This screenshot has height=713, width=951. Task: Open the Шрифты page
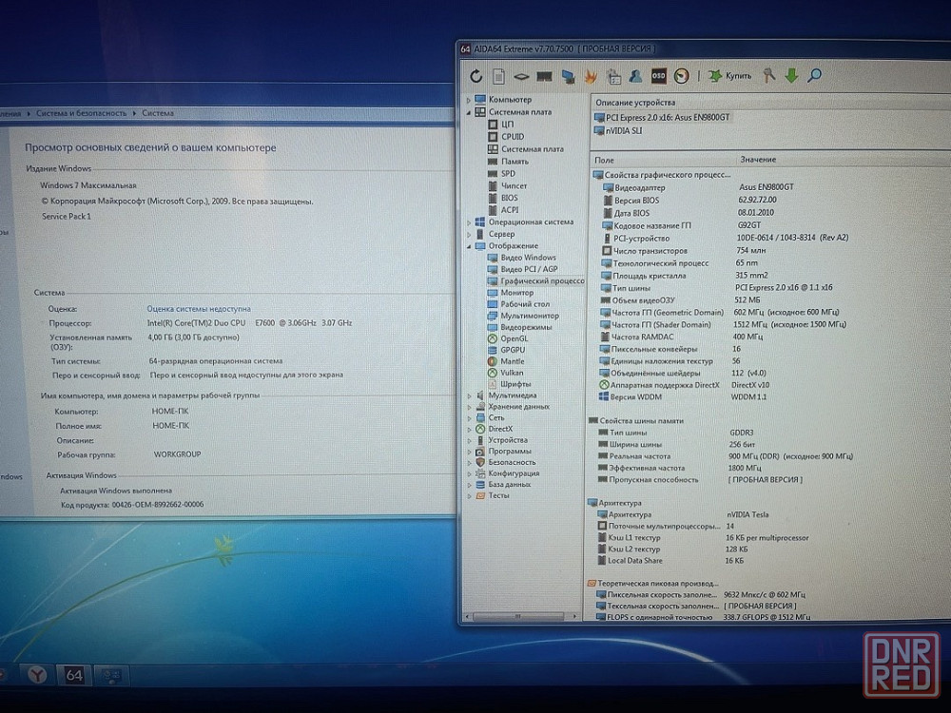(510, 384)
